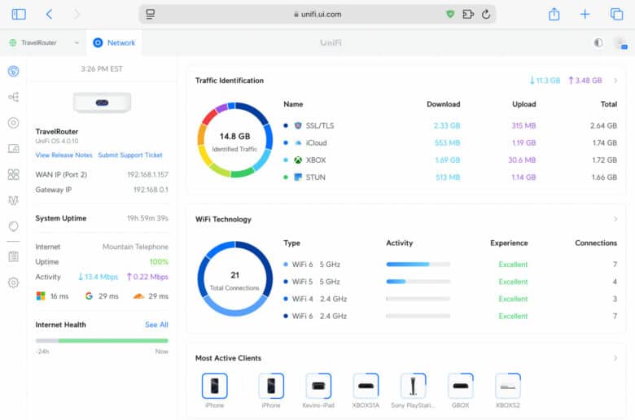This screenshot has height=420, width=635.
Task: Open the Radios sidebar icon
Action: point(13,200)
